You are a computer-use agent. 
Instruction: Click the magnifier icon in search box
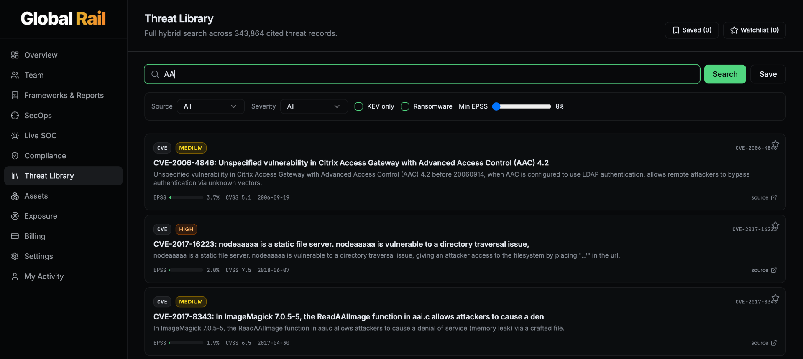pos(155,74)
